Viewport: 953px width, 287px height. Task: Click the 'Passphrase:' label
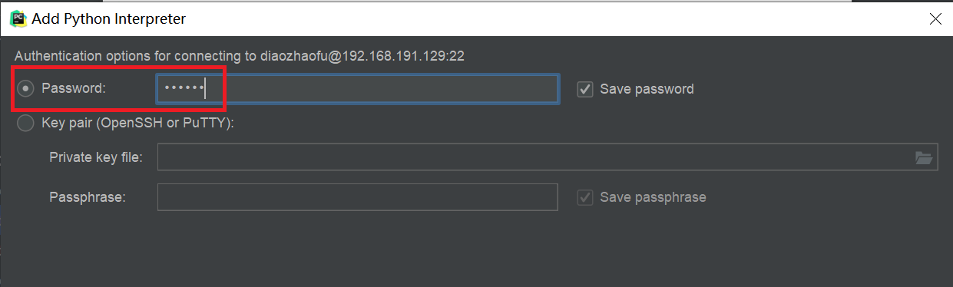(88, 197)
